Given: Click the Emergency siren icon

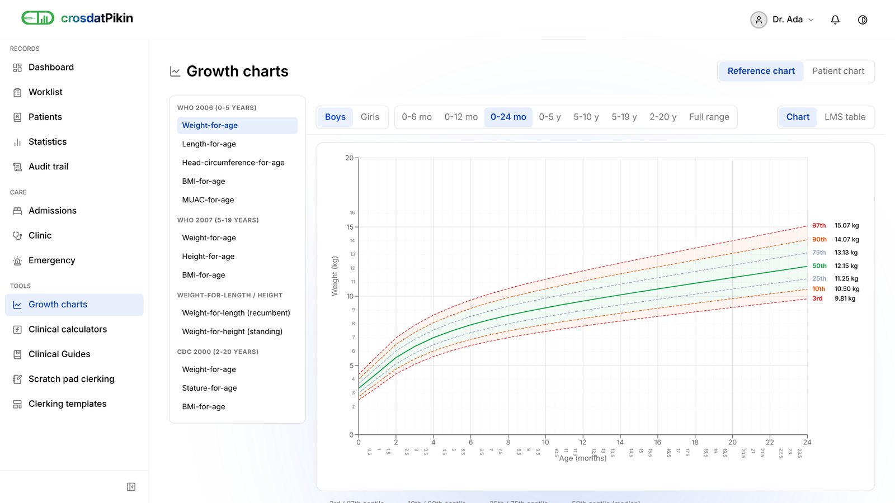Looking at the screenshot, I should 17,260.
